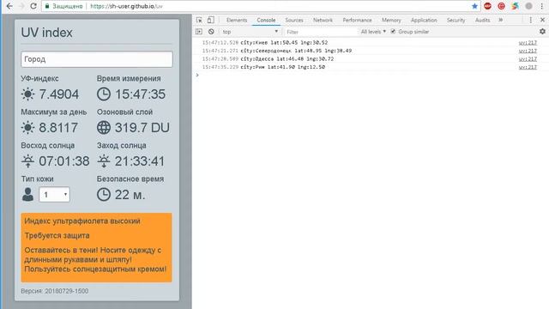Switch to the Console tab
Screen dimensions: 549x309
266,20
